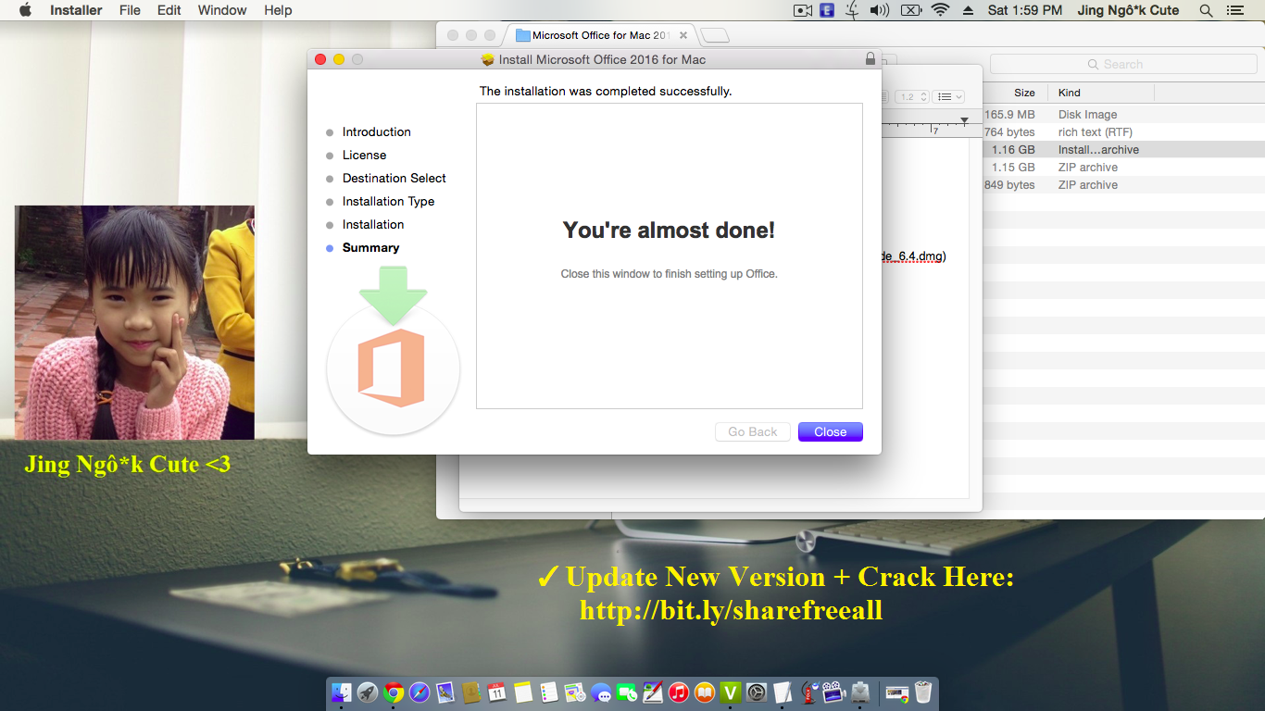Open the Mail stamp icon in Dock
Image resolution: width=1265 pixels, height=711 pixels.
click(445, 692)
